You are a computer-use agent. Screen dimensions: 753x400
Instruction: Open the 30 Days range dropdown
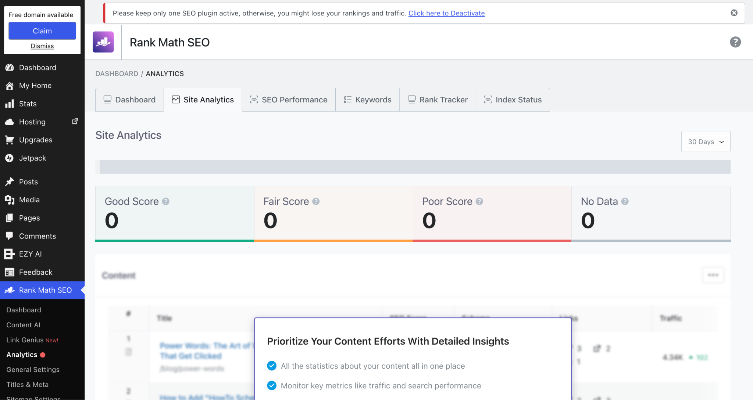(706, 142)
